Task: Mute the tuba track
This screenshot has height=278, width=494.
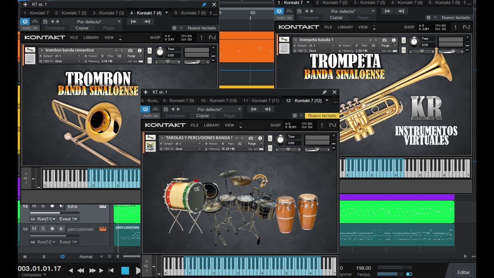Action: [34, 206]
